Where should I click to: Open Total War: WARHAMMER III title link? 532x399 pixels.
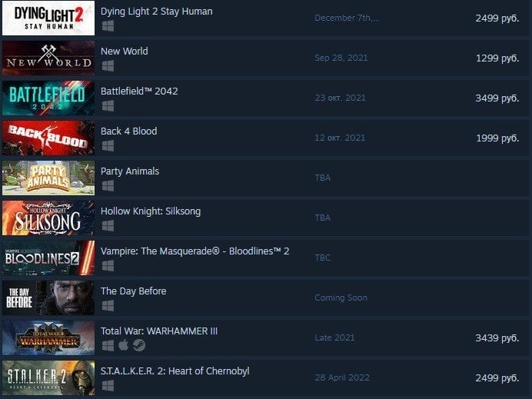159,331
